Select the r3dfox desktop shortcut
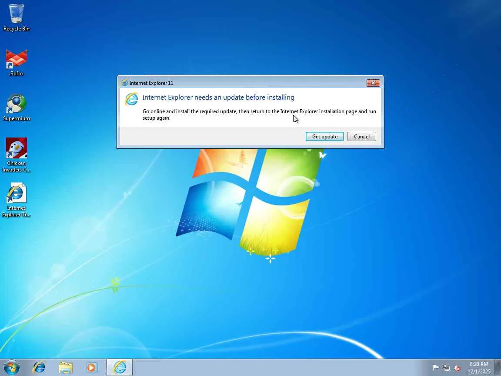The image size is (501, 376). [16, 63]
